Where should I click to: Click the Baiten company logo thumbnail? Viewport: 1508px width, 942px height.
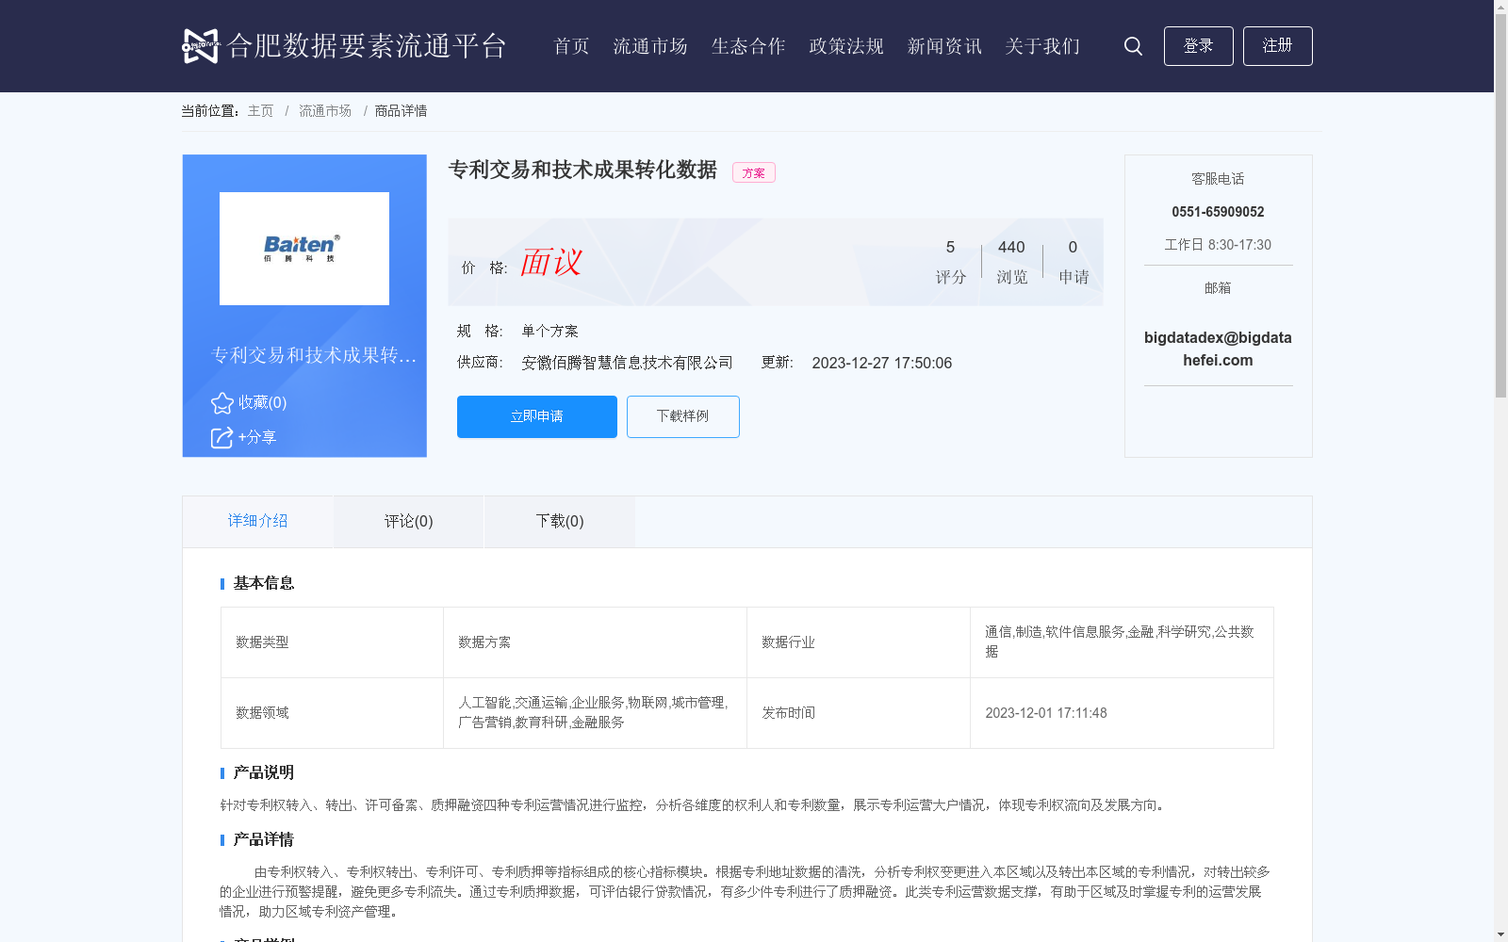[304, 249]
